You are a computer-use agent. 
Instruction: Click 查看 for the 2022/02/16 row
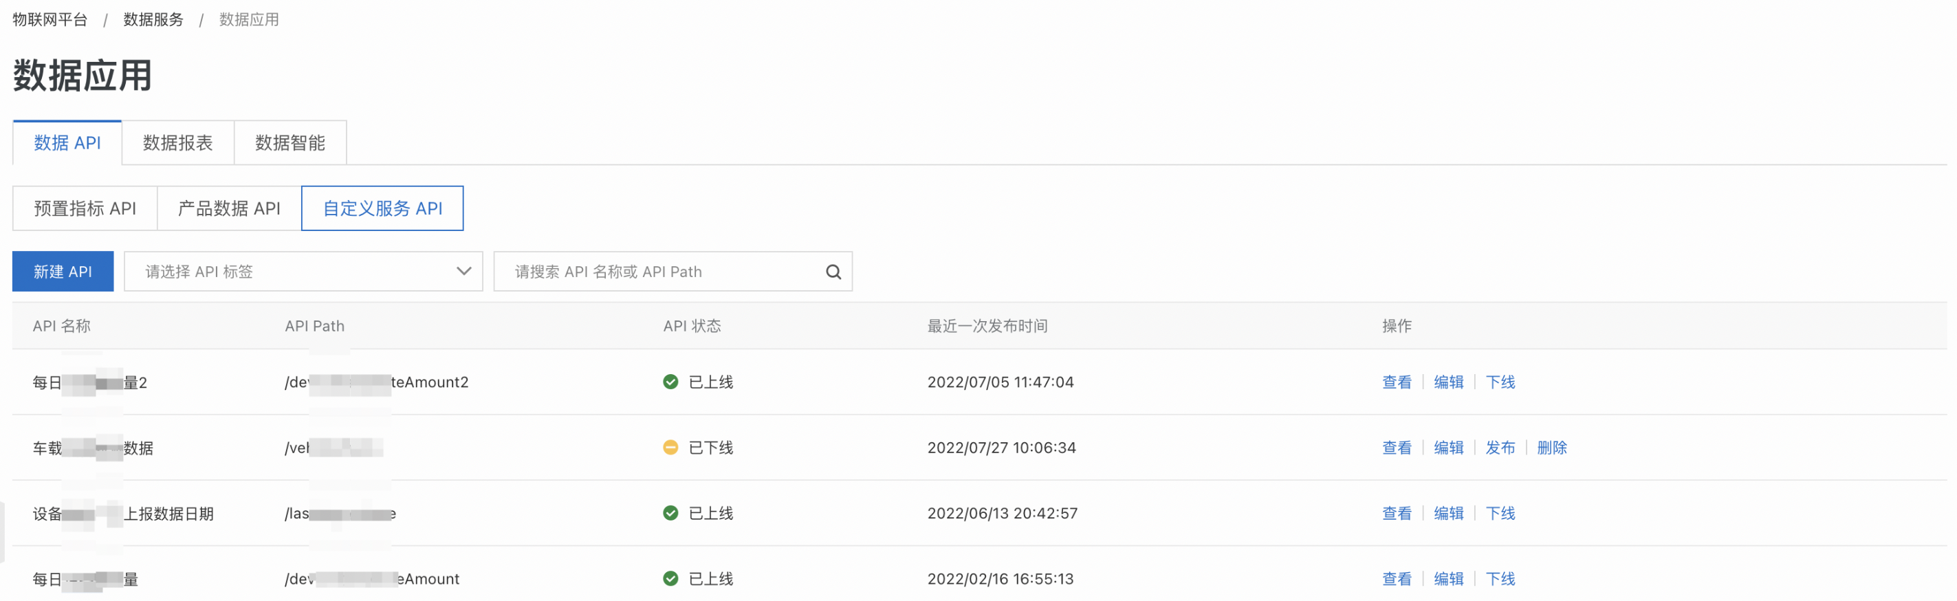(x=1397, y=579)
